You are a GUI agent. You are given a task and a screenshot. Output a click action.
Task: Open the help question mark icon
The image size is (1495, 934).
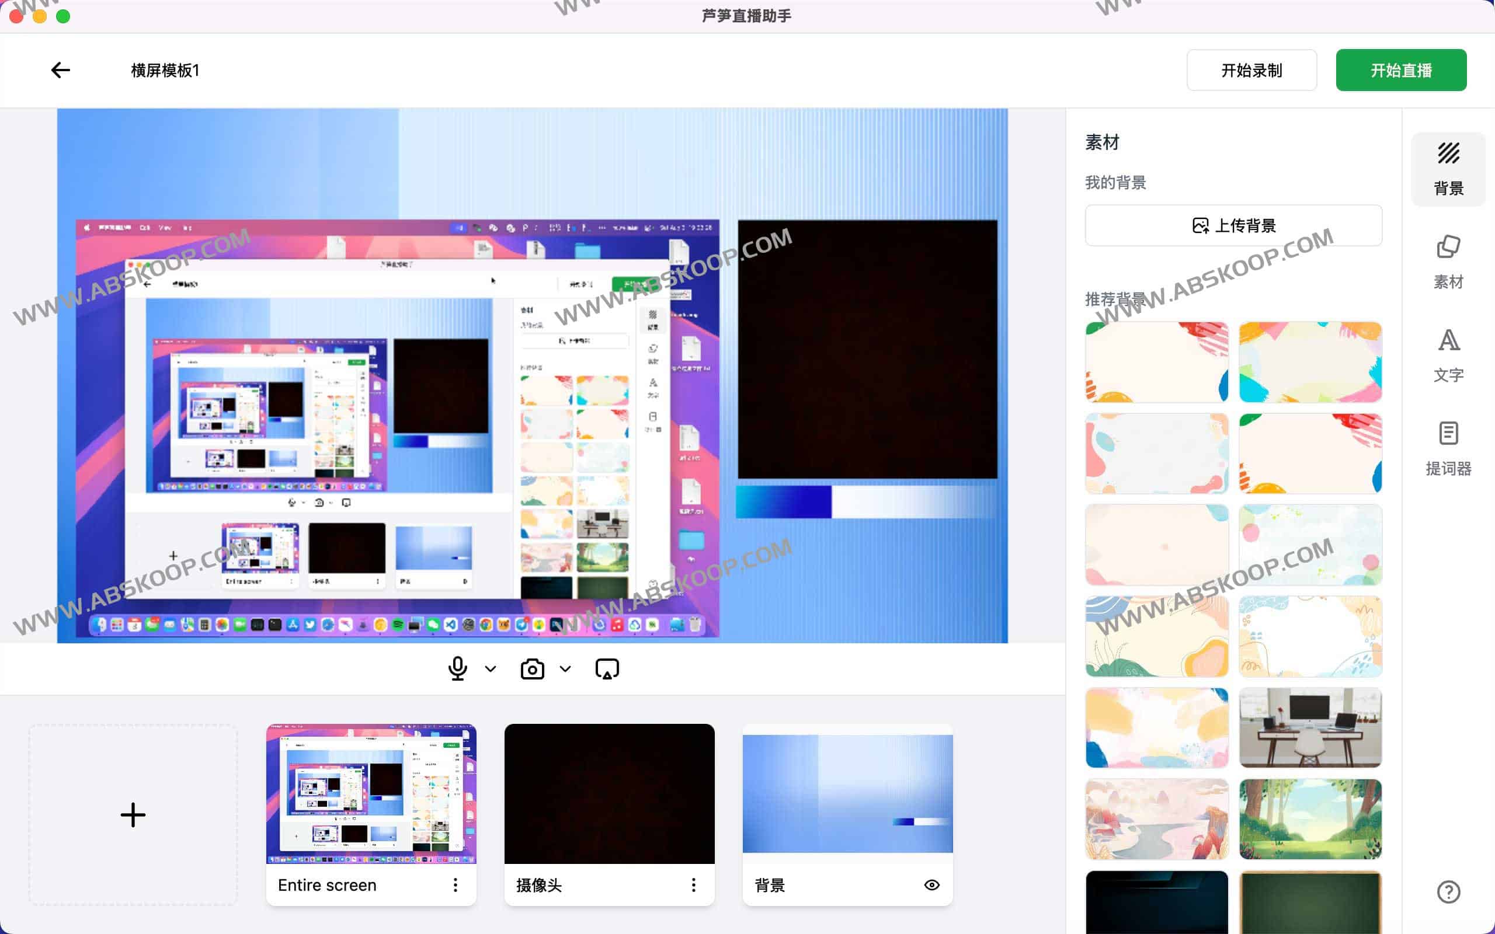pos(1448,891)
